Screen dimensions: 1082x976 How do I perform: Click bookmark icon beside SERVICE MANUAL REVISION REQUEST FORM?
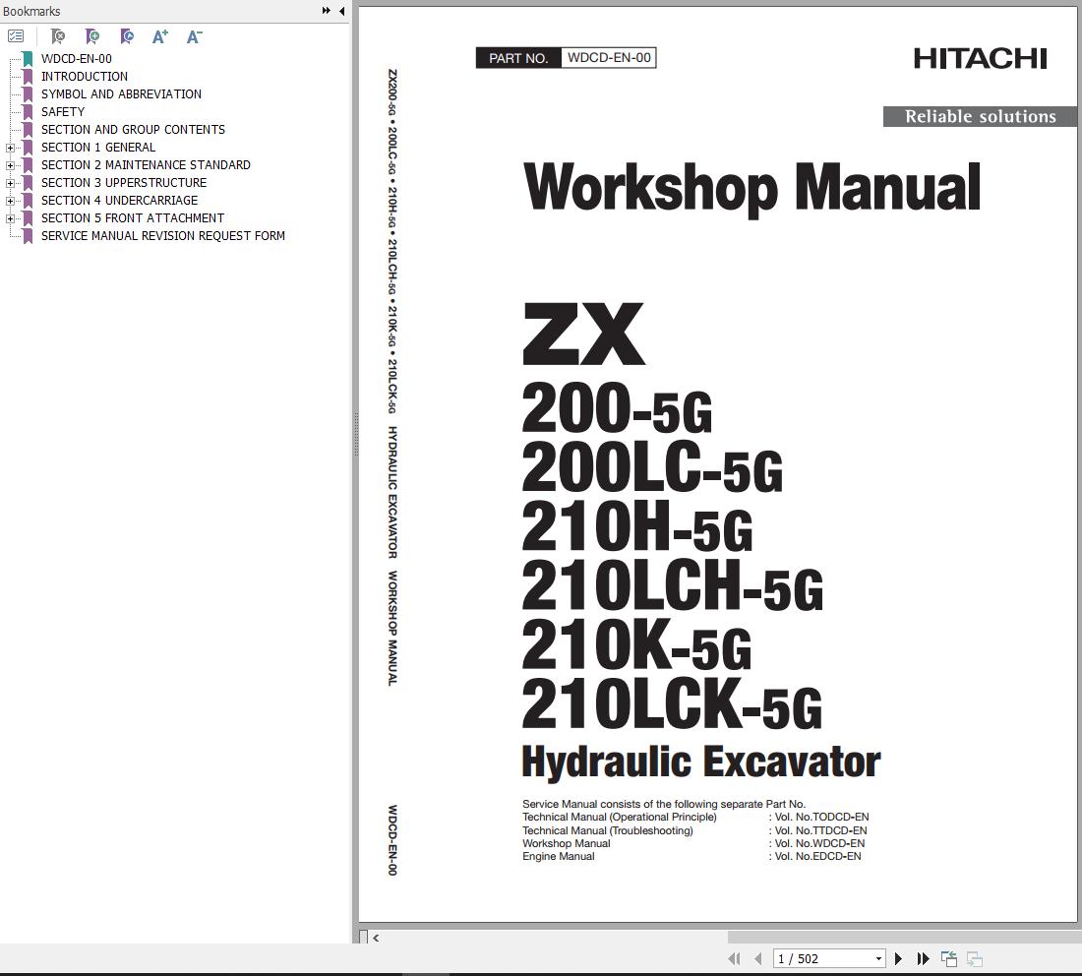click(x=28, y=236)
